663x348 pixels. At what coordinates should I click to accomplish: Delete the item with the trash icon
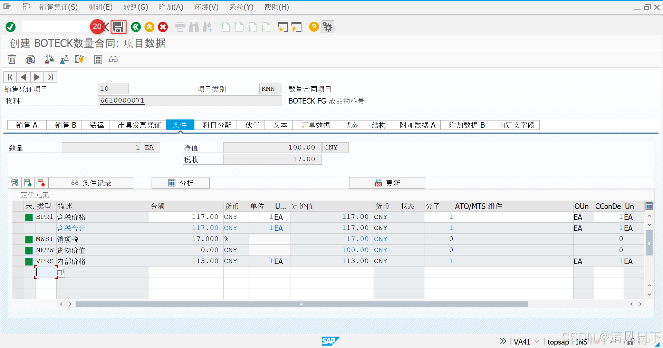pyautogui.click(x=11, y=59)
